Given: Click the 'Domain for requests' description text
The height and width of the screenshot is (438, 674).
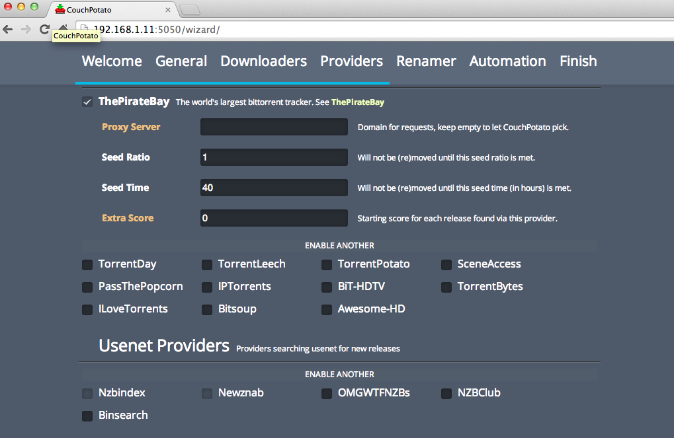Looking at the screenshot, I should [463, 128].
